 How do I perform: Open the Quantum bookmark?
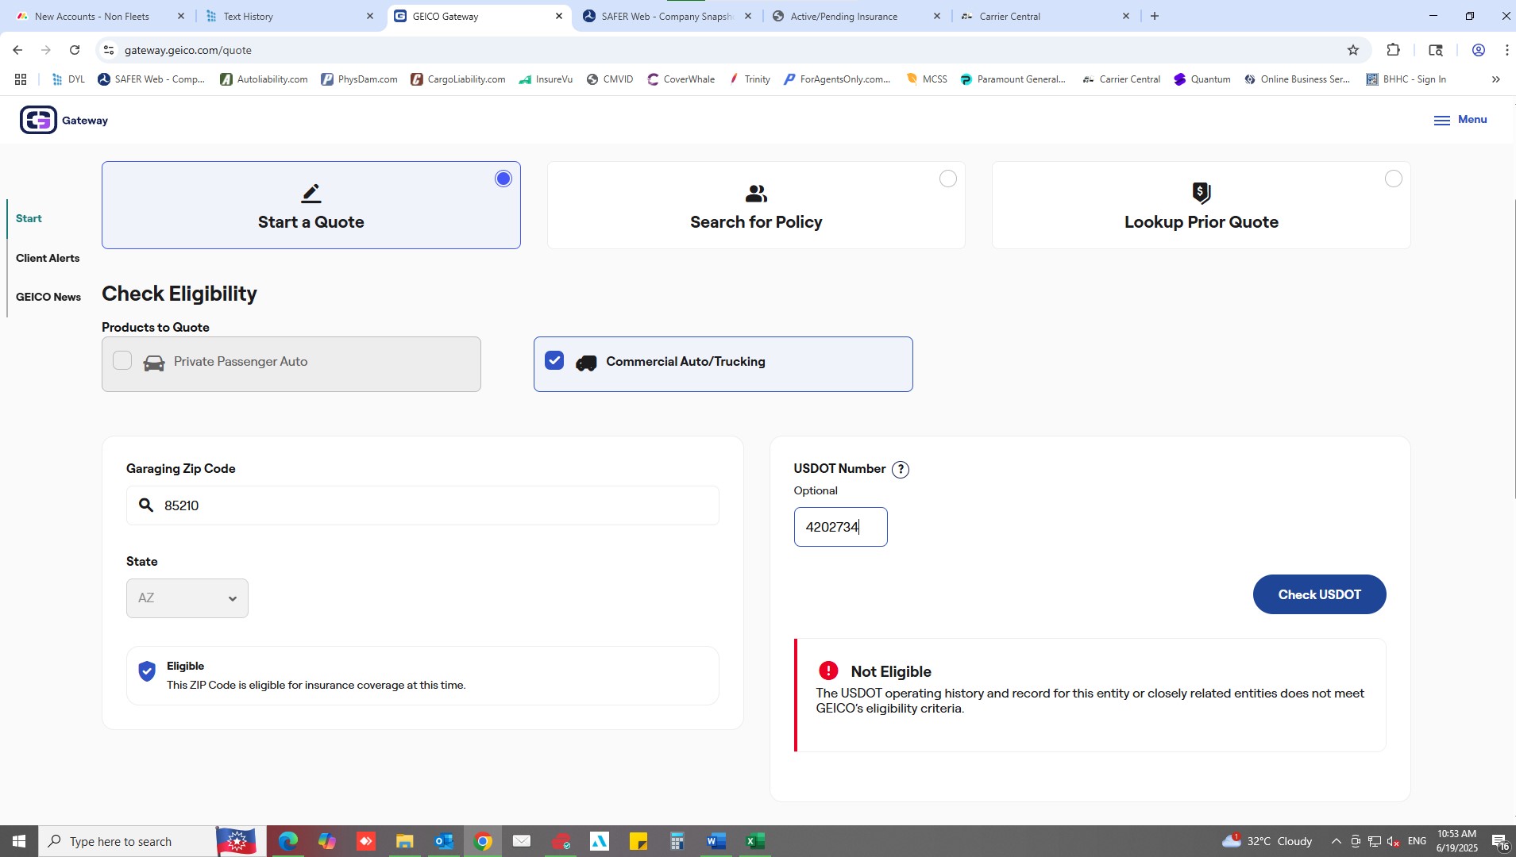click(1202, 79)
